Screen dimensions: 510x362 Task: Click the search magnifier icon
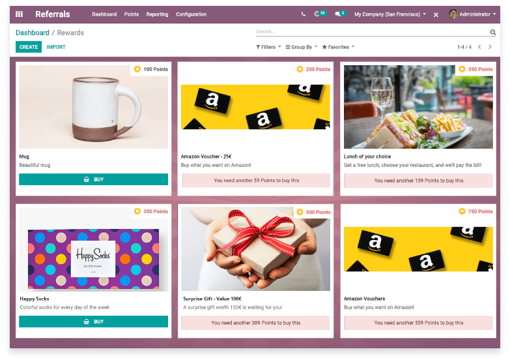coord(493,32)
